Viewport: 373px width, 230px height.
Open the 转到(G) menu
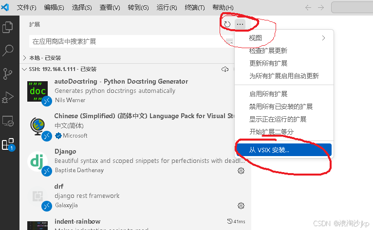tap(138, 8)
